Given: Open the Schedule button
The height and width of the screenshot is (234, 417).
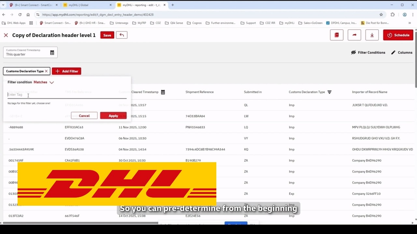Looking at the screenshot, I should click(x=398, y=35).
